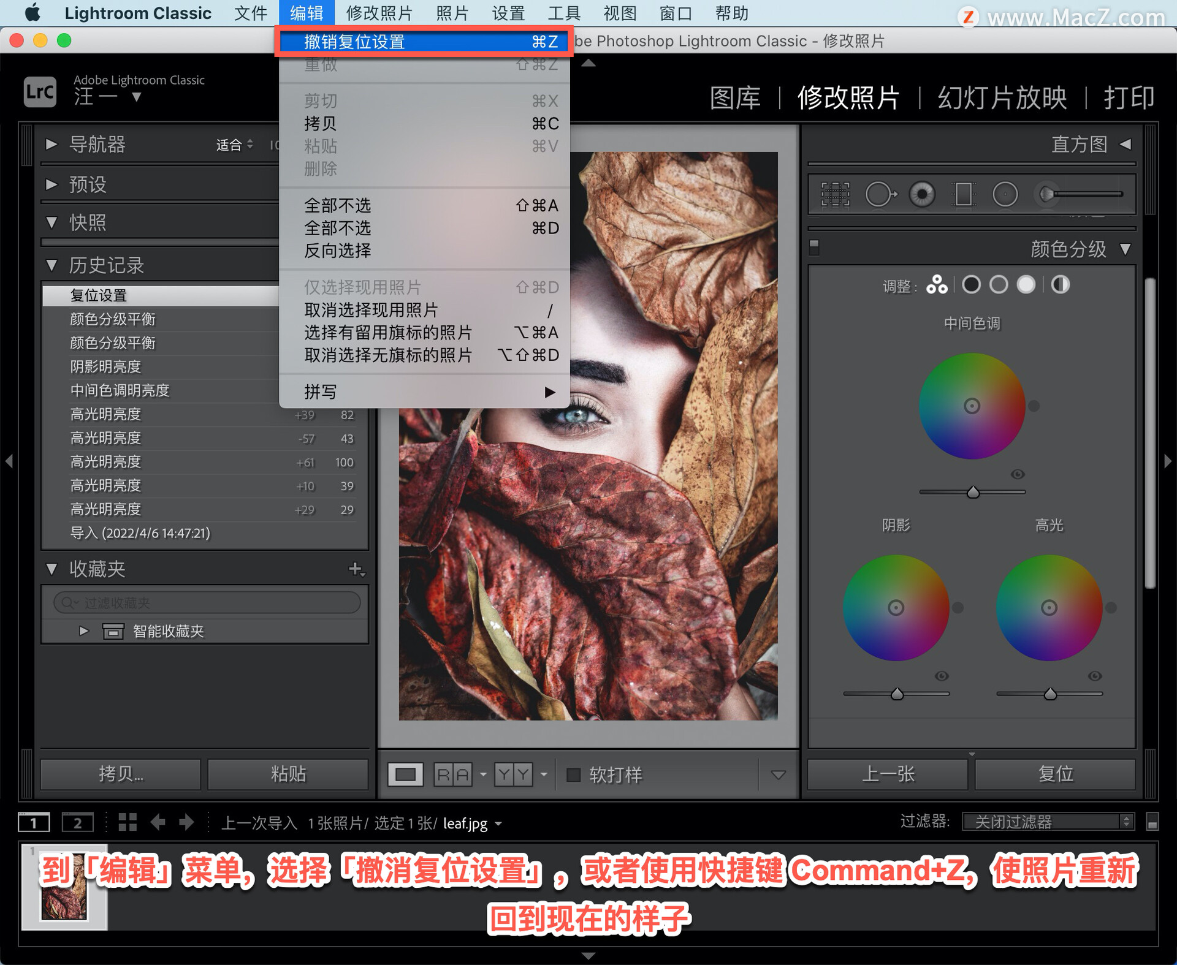Select the Crop Overlay tool icon
Viewport: 1177px width, 965px height.
[x=835, y=195]
